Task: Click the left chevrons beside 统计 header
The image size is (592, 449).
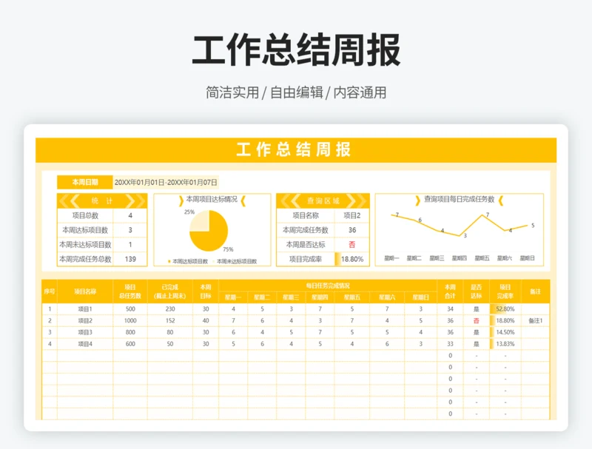Action: tap(70, 200)
